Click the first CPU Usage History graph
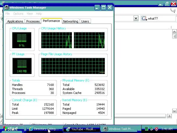The height and width of the screenshot is (133, 177). (56, 40)
